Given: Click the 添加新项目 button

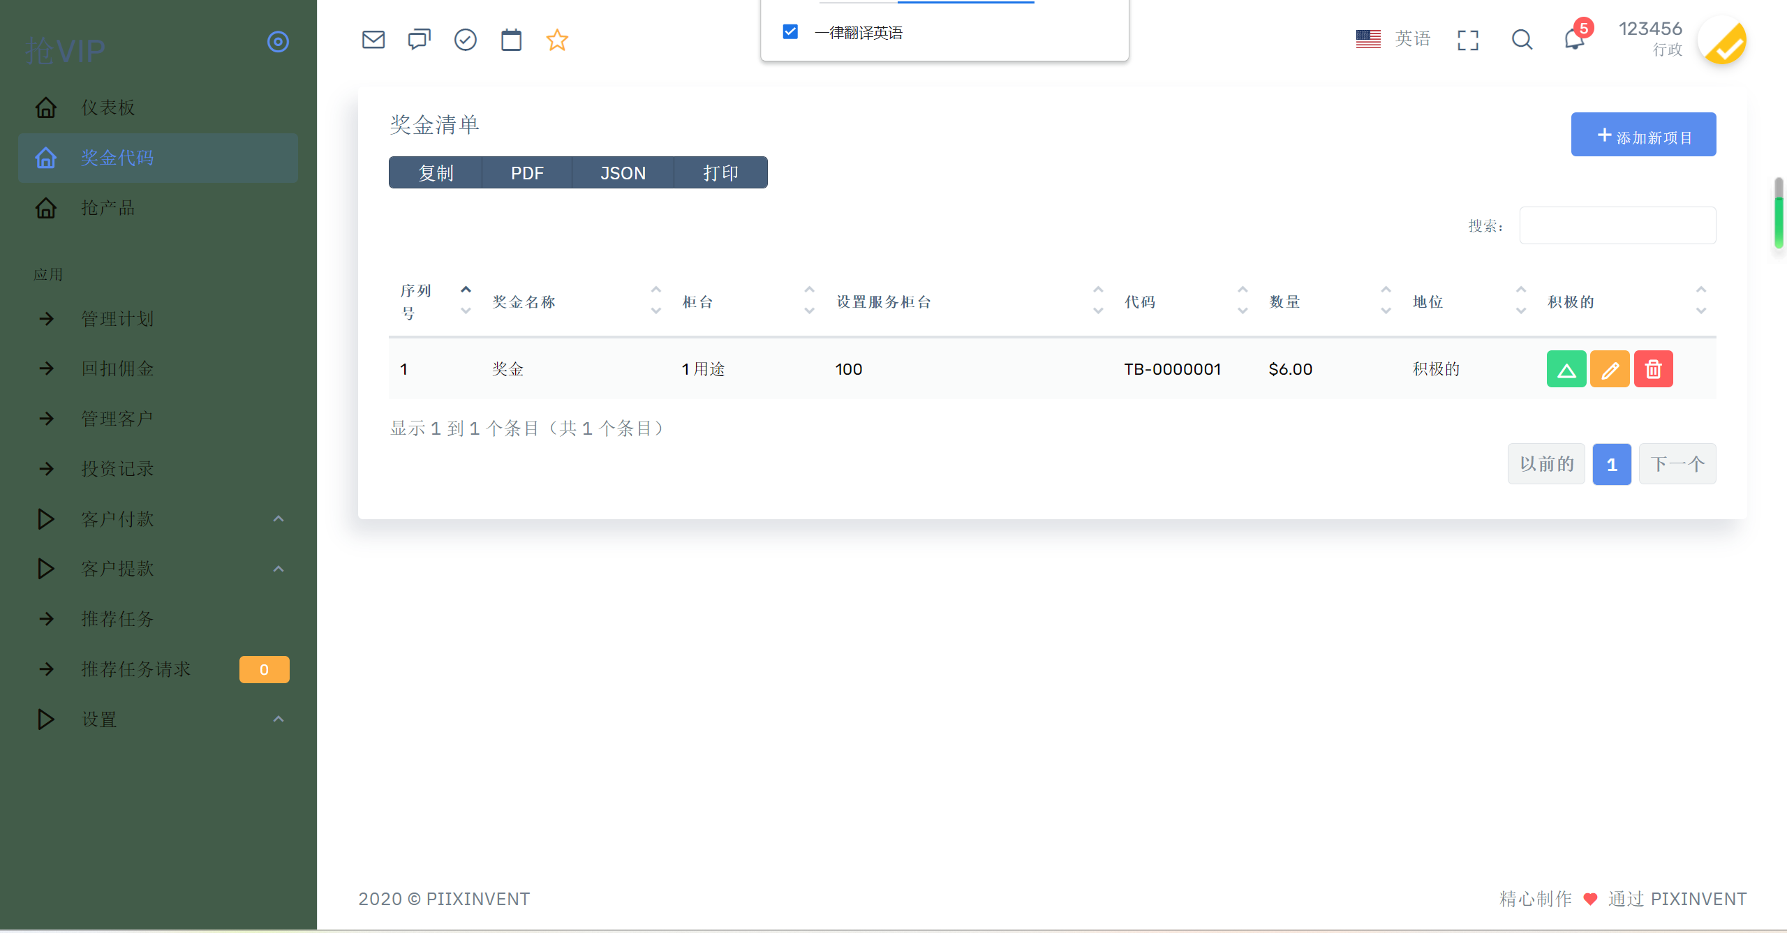Looking at the screenshot, I should click(1643, 135).
